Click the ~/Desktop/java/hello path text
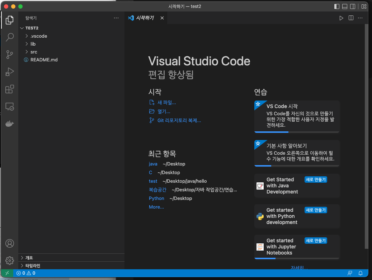The image size is (372, 280). [x=185, y=181]
